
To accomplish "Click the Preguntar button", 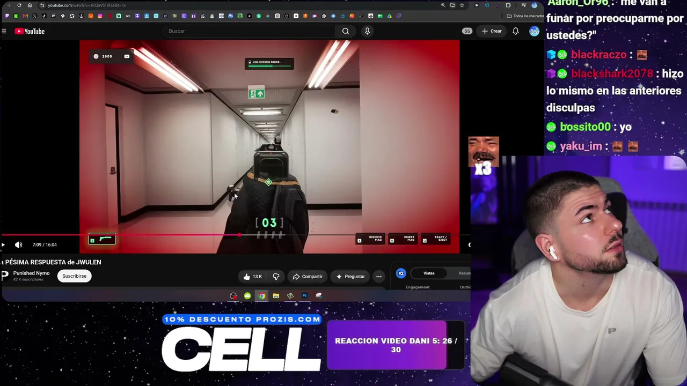I will [x=350, y=277].
